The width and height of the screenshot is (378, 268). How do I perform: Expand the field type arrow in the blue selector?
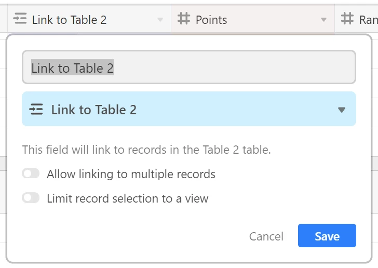click(342, 110)
